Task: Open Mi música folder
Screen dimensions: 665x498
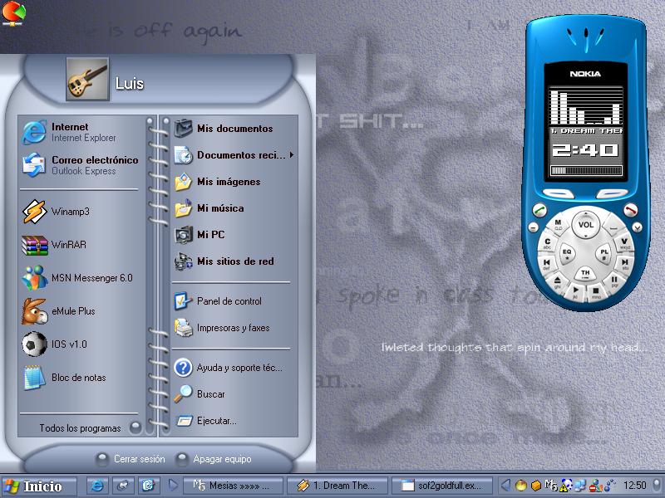Action: [233, 208]
